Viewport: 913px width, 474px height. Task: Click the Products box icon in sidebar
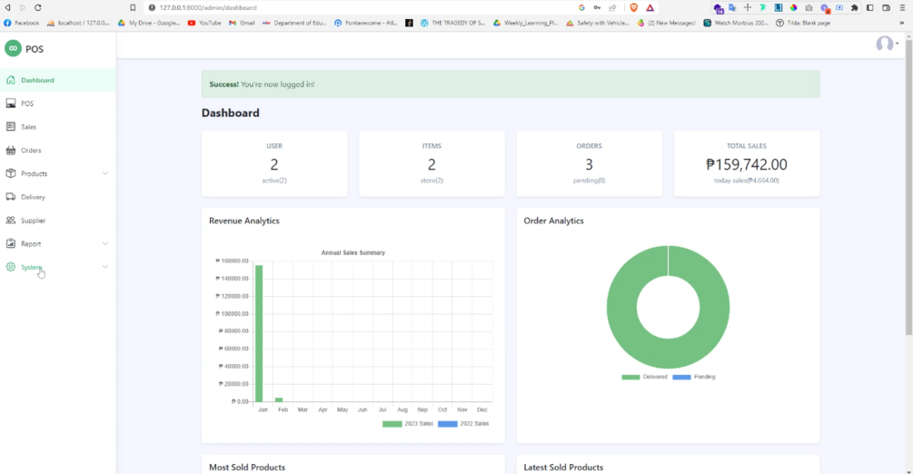coord(11,173)
